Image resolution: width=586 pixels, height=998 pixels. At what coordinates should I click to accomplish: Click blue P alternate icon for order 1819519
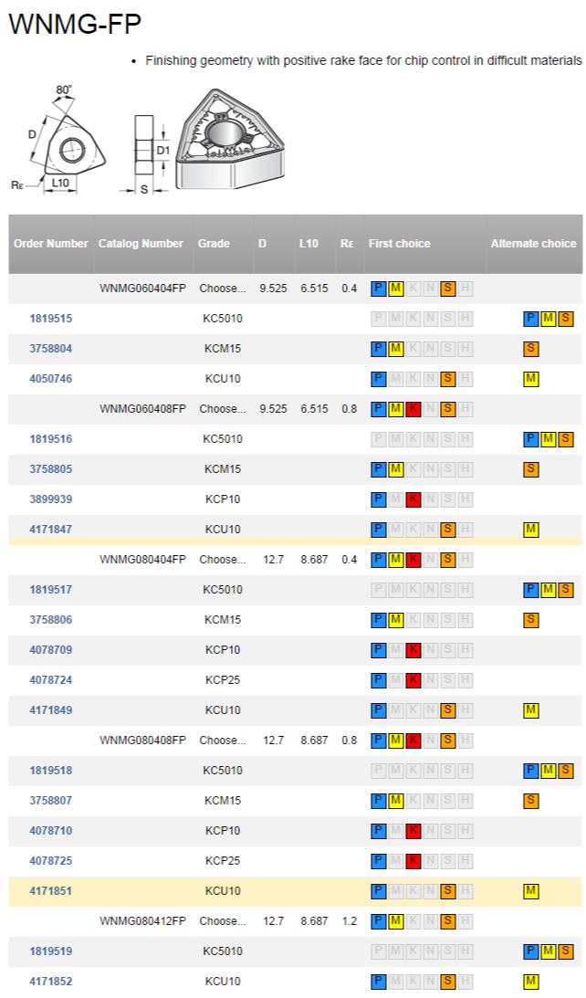(x=531, y=951)
